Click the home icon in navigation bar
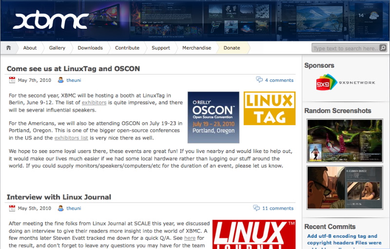This screenshot has width=390, height=249. click(x=9, y=48)
